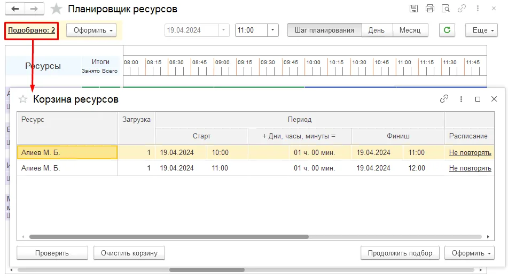Open the Оформить dropdown in top toolbar
Screen dimensions: 508x279
pyautogui.click(x=91, y=30)
